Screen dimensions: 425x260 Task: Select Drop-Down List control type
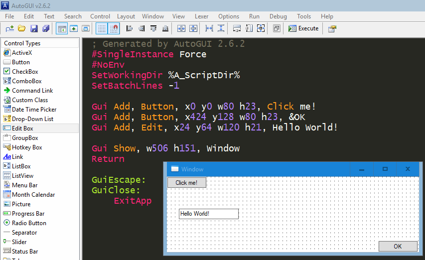coord(40,119)
